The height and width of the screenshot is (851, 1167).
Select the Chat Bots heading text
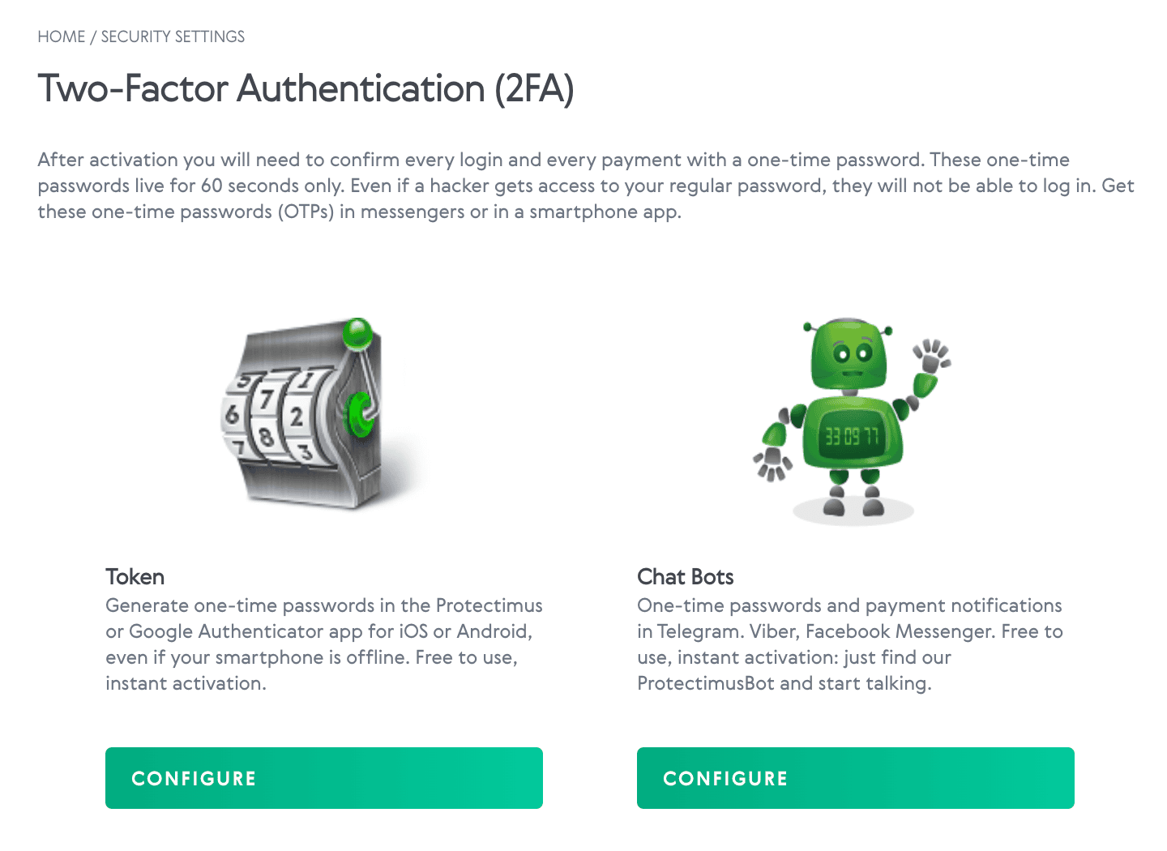(685, 577)
